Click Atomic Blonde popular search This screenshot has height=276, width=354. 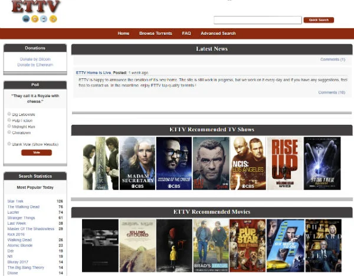(x=20, y=245)
